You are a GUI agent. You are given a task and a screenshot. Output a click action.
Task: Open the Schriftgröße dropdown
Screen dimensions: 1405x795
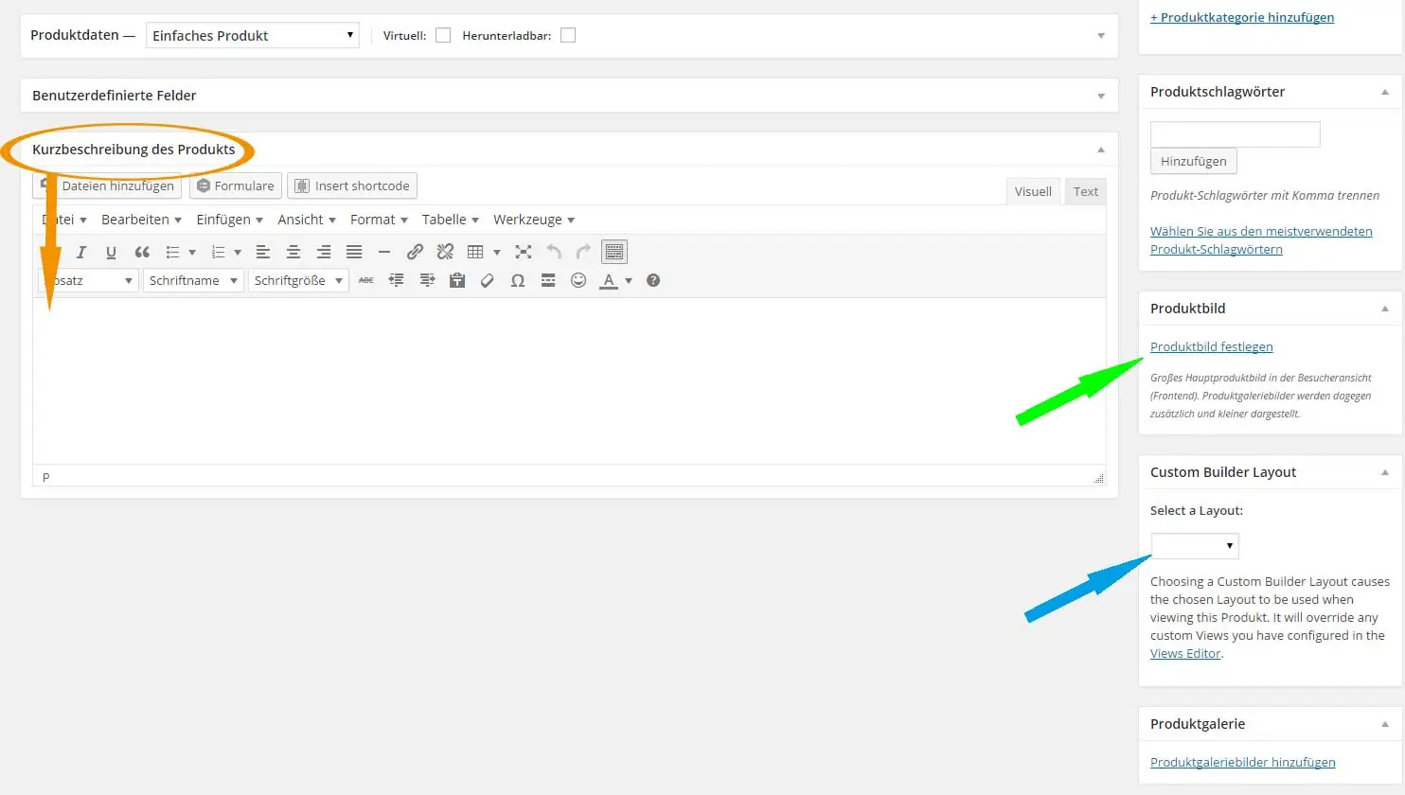click(x=298, y=280)
